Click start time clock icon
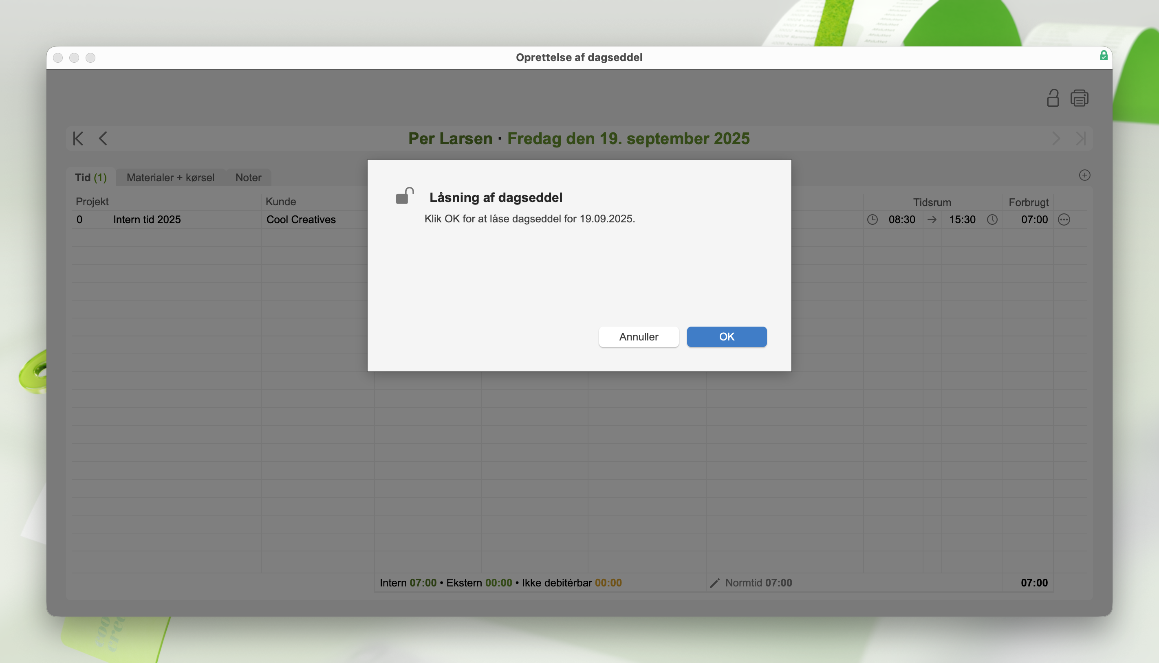This screenshot has height=663, width=1159. click(872, 220)
